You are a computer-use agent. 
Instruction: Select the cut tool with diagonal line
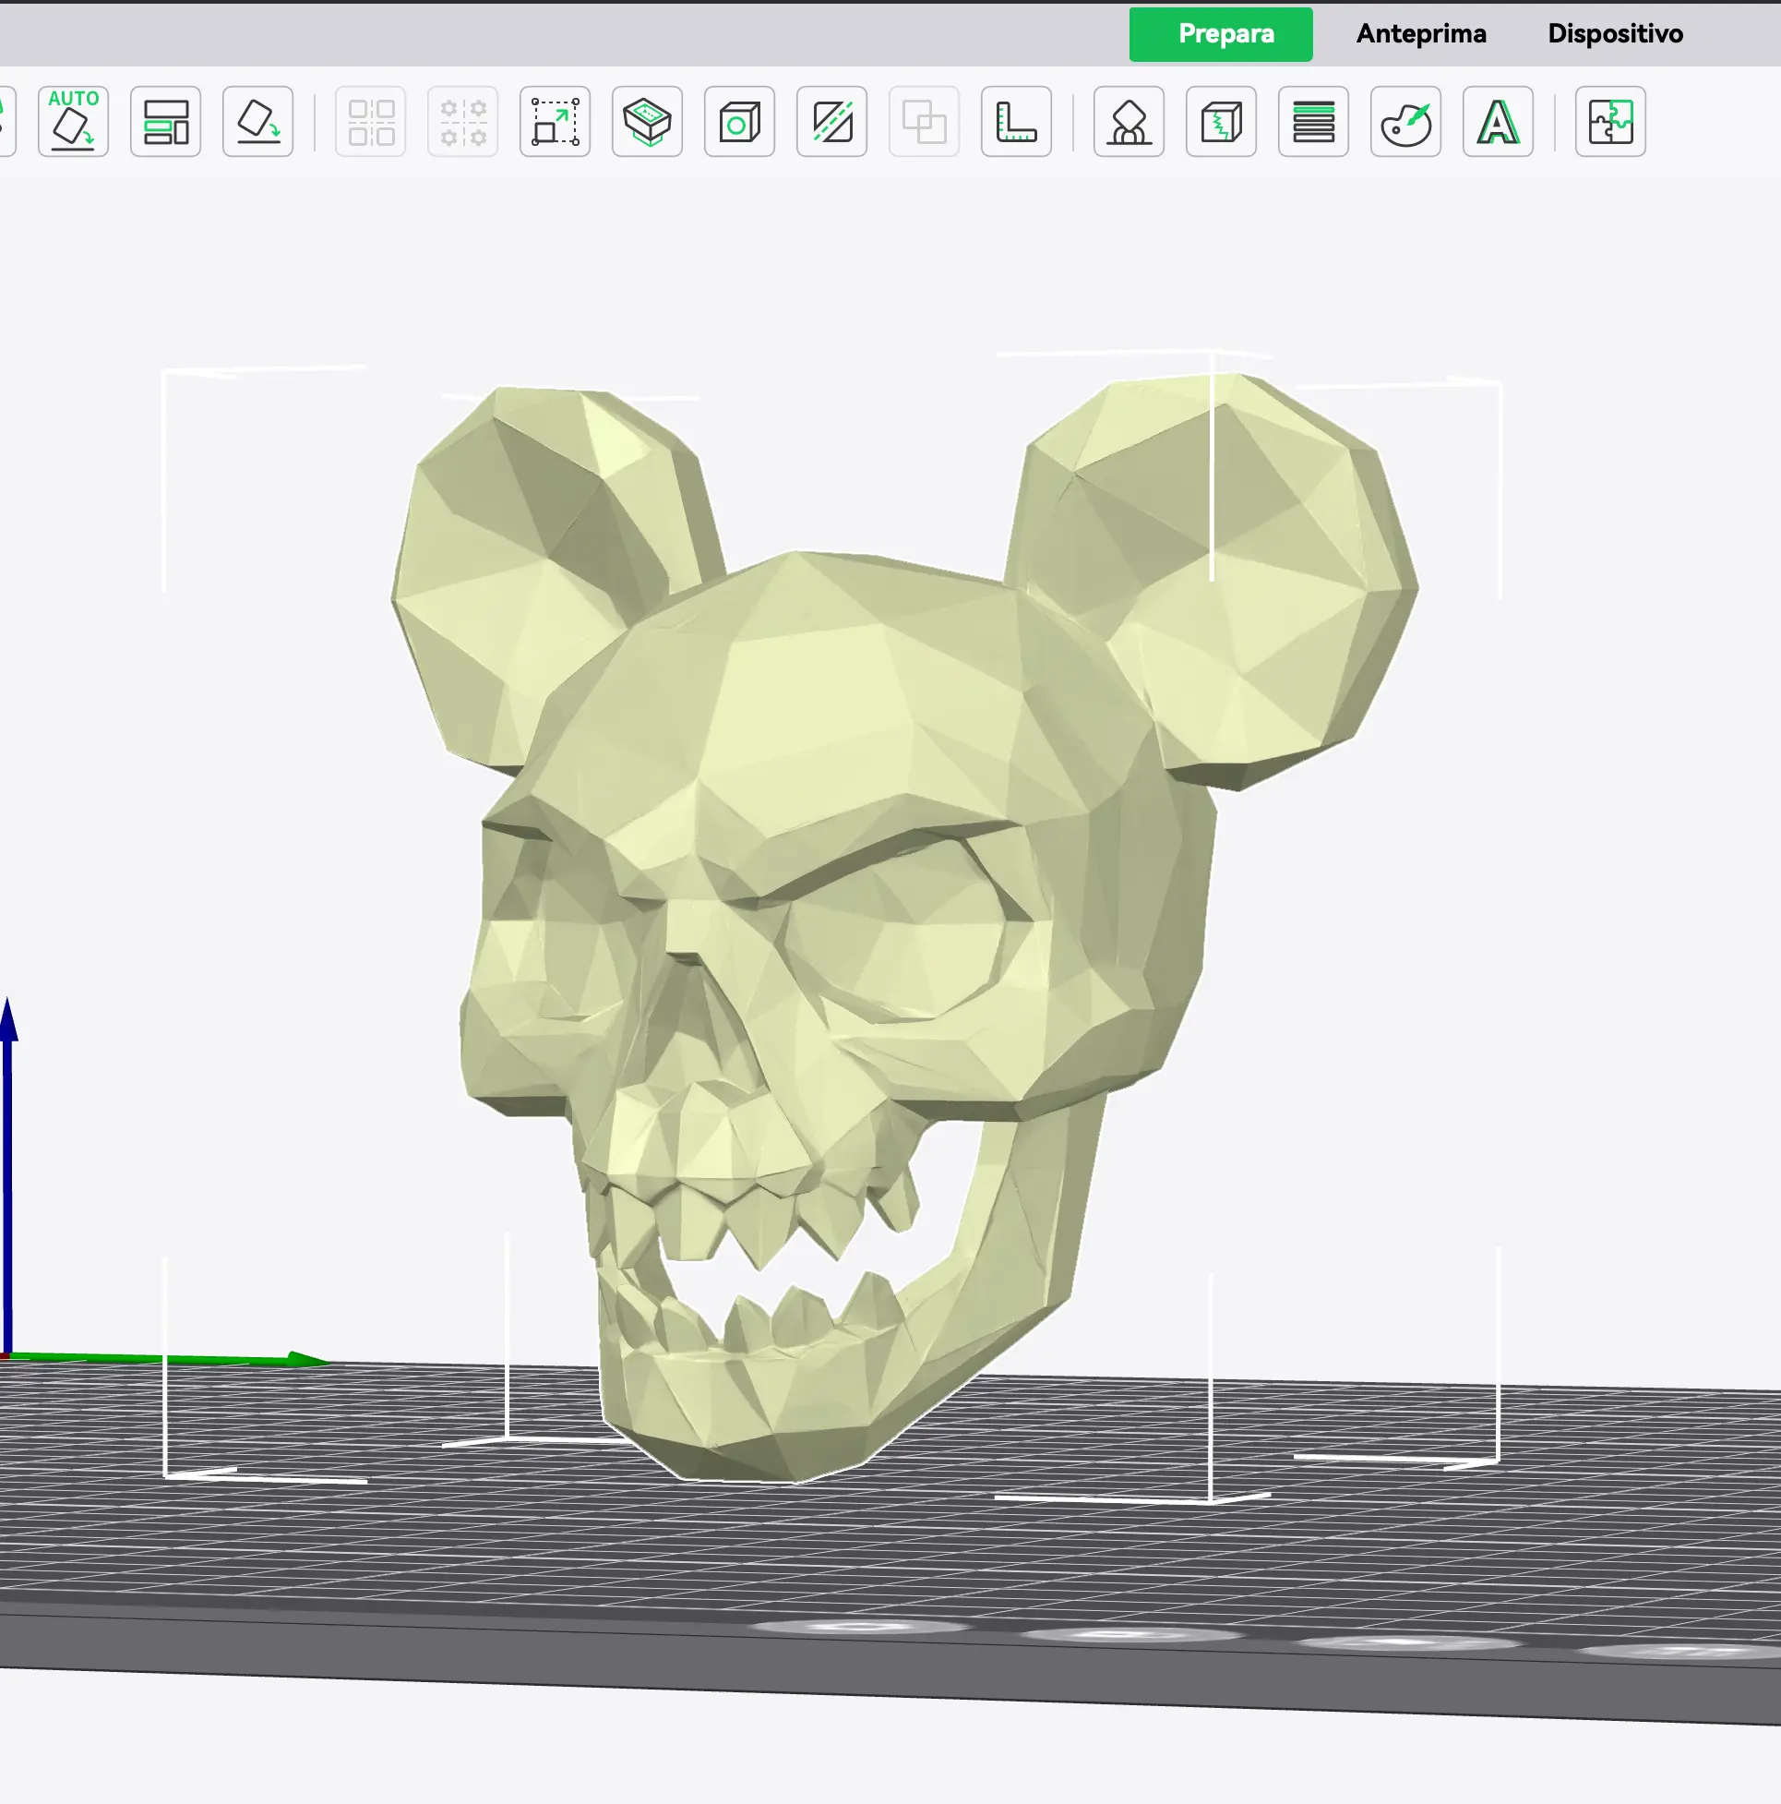point(832,121)
